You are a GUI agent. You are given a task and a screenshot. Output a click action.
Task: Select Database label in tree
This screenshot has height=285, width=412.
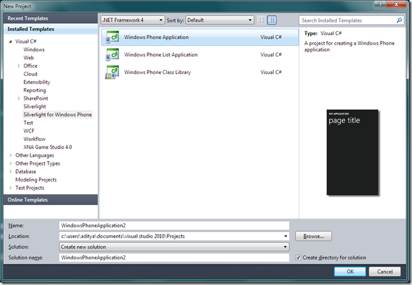26,172
